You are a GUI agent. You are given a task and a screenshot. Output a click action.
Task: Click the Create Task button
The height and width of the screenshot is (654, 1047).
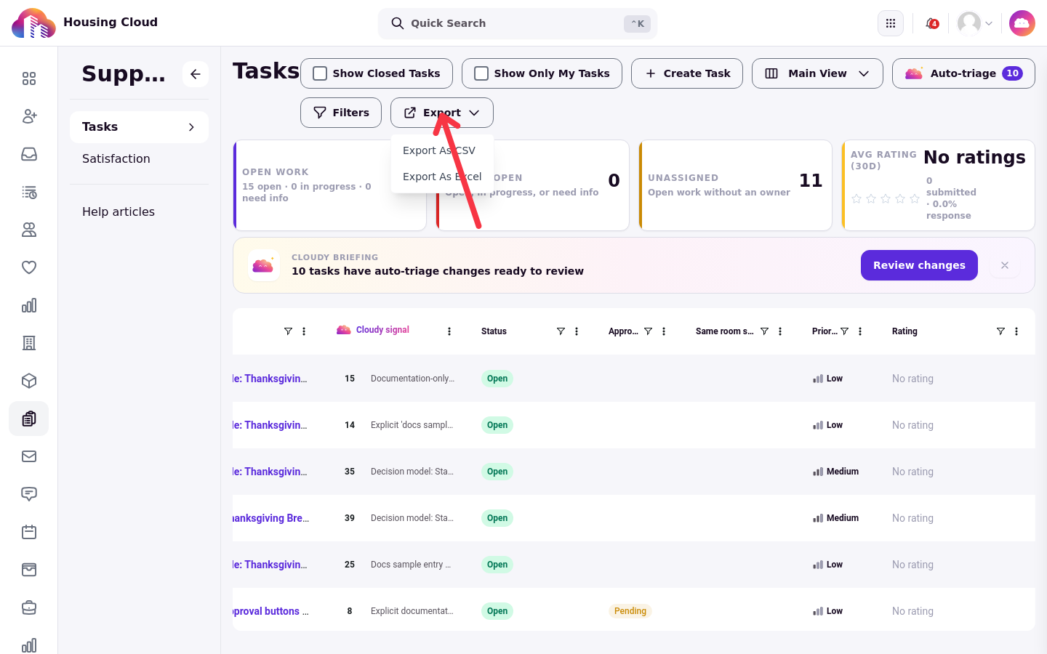pos(687,73)
